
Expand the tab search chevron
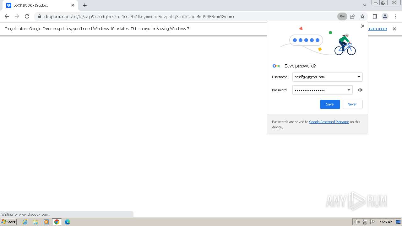pos(364,5)
